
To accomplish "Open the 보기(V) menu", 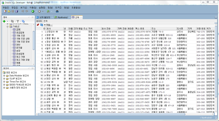I will click(24, 8).
